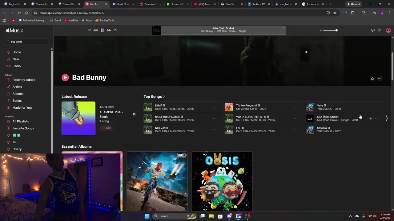Open more options for Tití Me Preguntó

click(x=296, y=107)
